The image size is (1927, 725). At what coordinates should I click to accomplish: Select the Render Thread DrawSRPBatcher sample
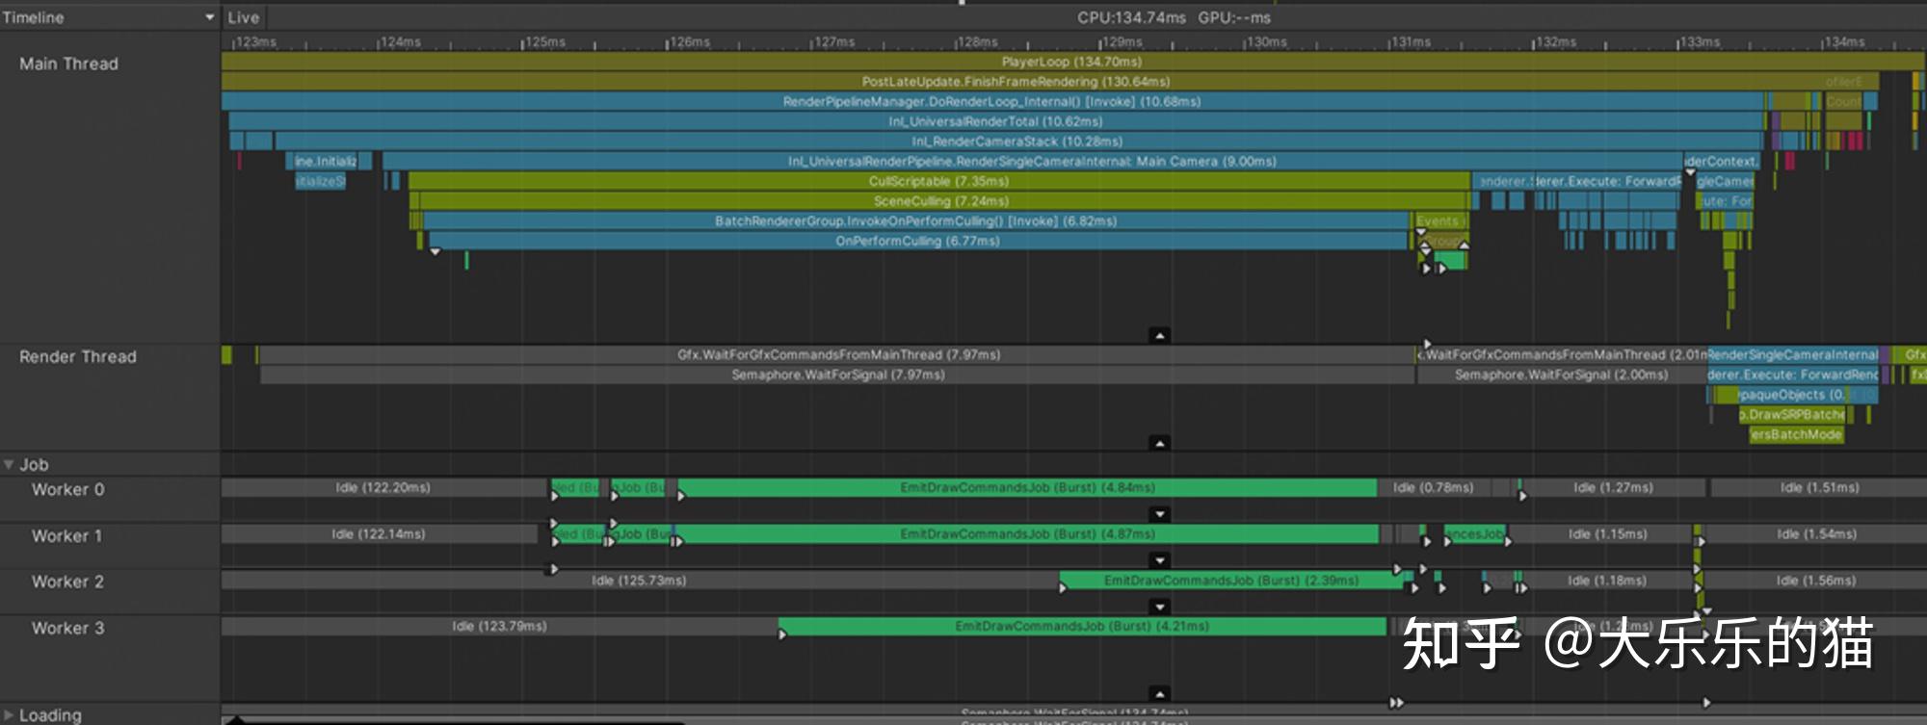click(1792, 415)
